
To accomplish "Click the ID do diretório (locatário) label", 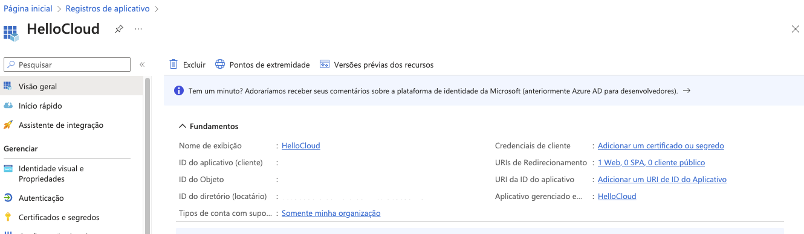I will pos(223,197).
